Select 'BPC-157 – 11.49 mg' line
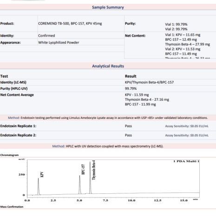Screen dimensions: 216x216 coord(181,54)
